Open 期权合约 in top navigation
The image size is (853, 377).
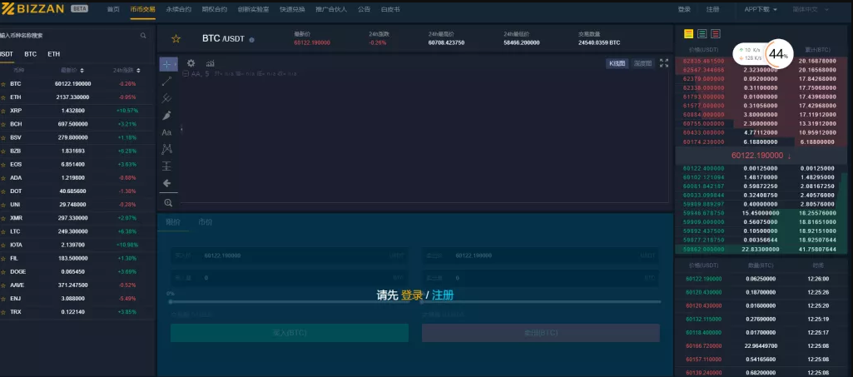click(x=215, y=9)
